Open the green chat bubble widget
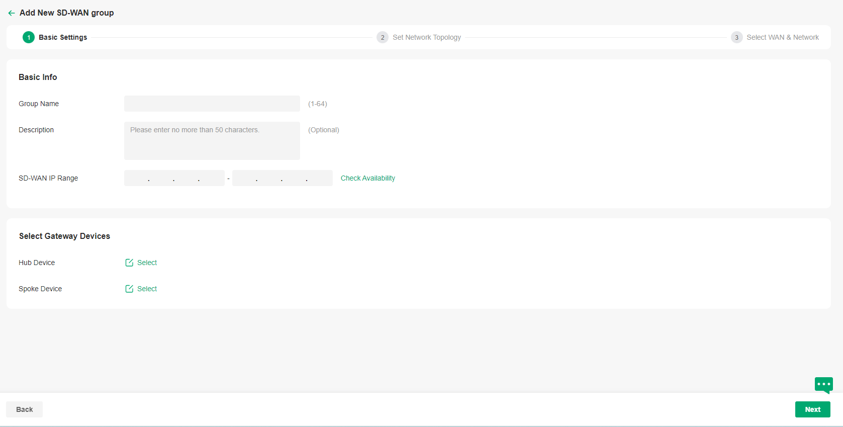The image size is (843, 427). tap(823, 385)
